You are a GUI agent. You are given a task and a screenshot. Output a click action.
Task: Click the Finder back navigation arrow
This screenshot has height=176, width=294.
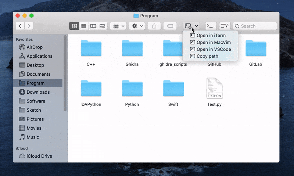[x=20, y=26]
